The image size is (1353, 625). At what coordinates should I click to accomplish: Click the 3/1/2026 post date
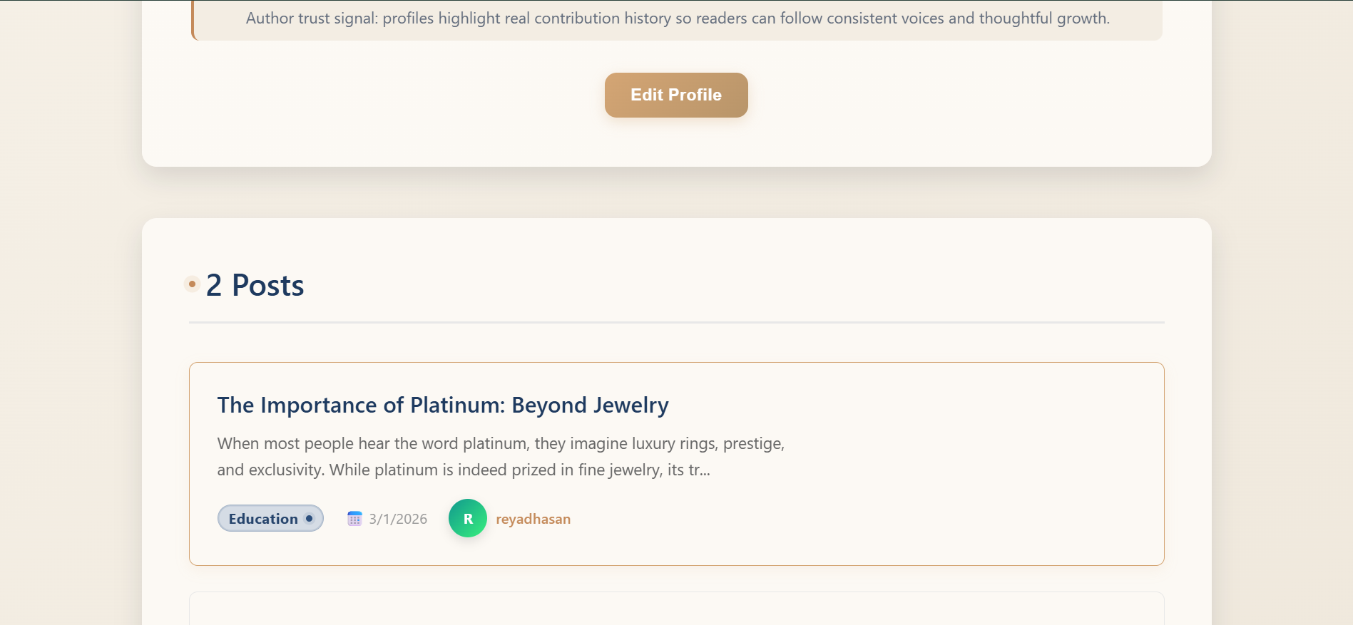(x=398, y=519)
